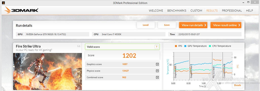Viewport: 260px width, 91px height.
Task: Expand the Combined score details
Action: click(157, 77)
